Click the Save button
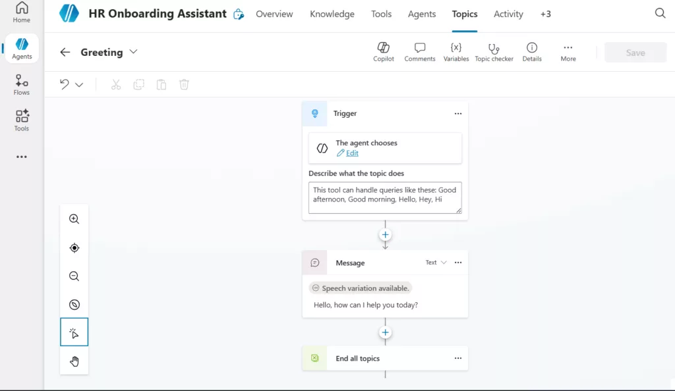 click(635, 53)
